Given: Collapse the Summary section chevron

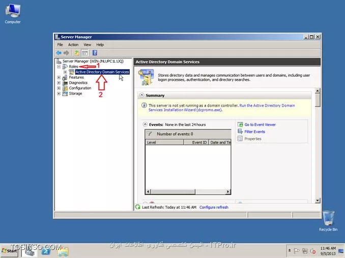Looking at the screenshot, I should pos(141,95).
